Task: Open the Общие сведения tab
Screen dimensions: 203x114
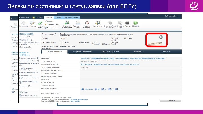Action: pos(54,52)
